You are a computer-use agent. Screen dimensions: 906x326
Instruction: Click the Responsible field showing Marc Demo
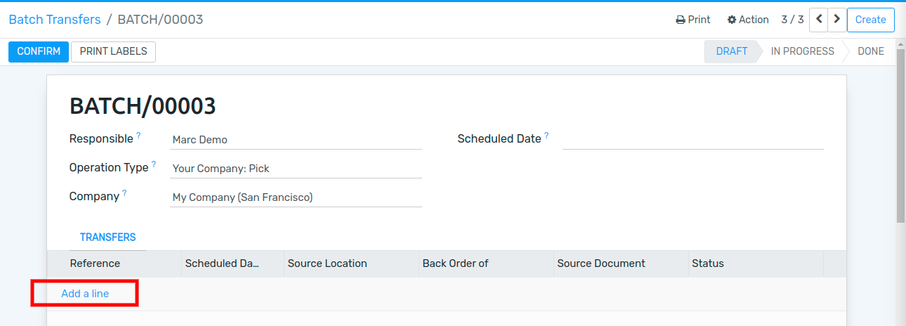click(x=296, y=139)
